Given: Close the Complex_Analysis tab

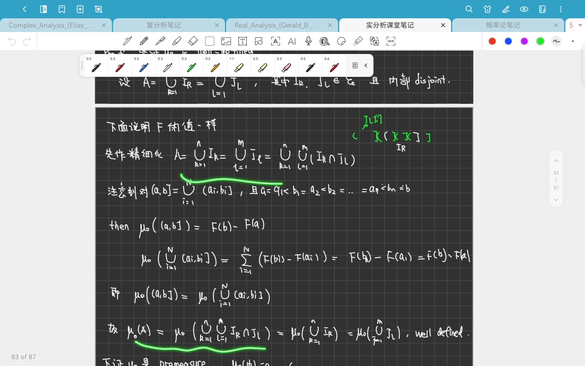Looking at the screenshot, I should point(104,25).
